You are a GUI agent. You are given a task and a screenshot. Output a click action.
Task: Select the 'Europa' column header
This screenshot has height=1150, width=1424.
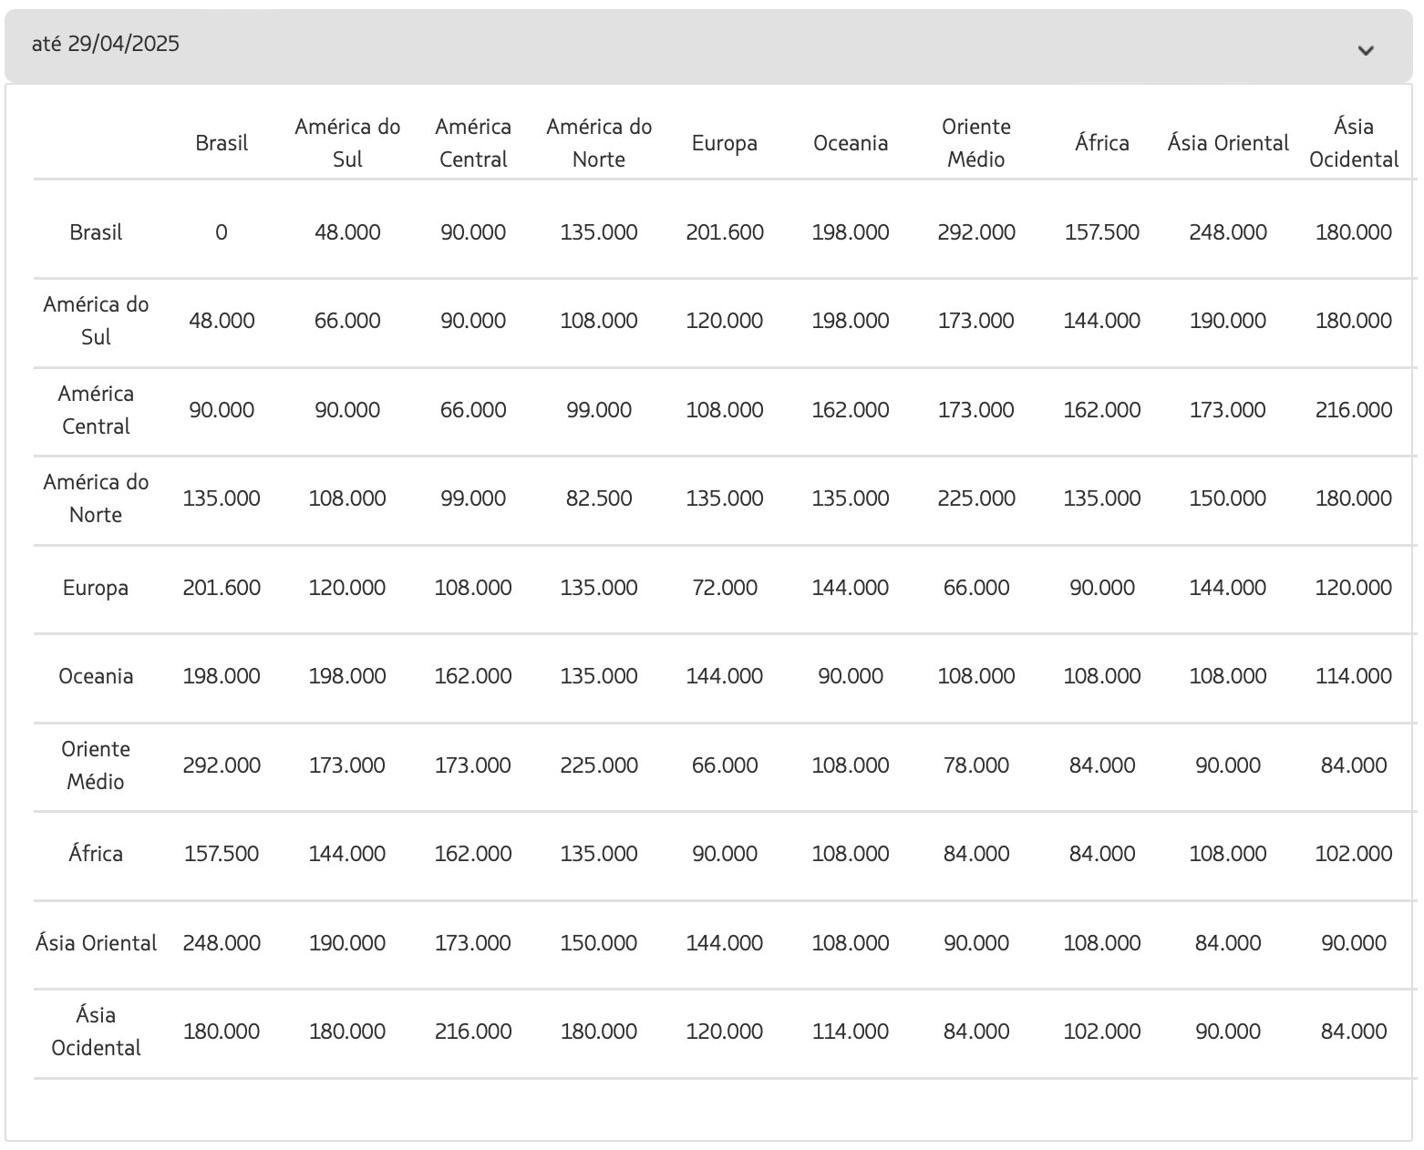click(x=725, y=143)
